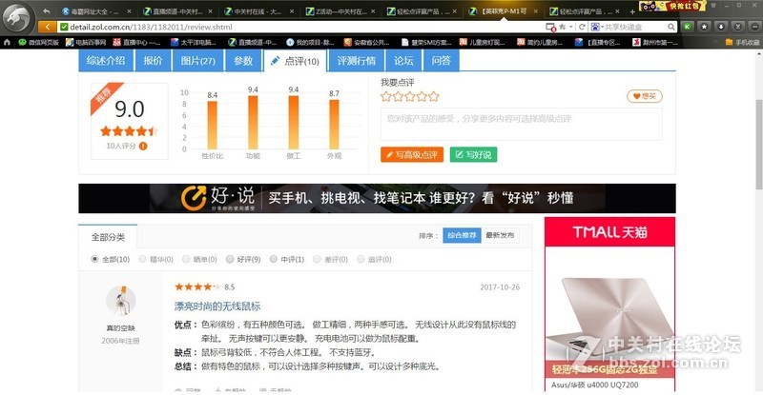
Task: Click the orange info icon beside 10人评分
Action: 143,146
